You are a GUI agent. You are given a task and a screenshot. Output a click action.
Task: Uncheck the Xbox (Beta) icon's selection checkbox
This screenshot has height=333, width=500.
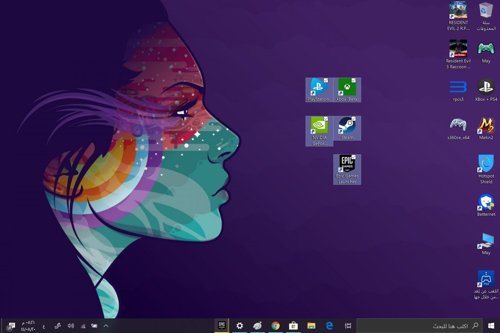[354, 80]
